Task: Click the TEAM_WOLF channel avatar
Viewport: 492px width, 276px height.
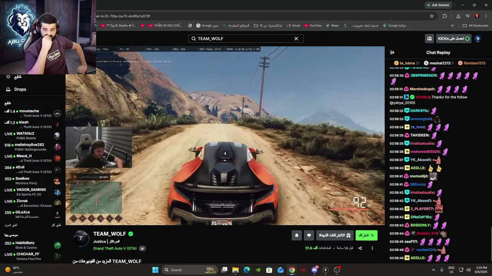Action: click(81, 238)
